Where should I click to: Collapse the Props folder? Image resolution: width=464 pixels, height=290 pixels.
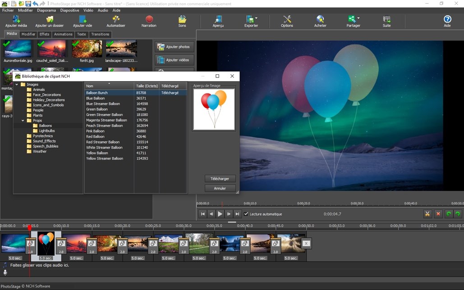[x=23, y=120]
